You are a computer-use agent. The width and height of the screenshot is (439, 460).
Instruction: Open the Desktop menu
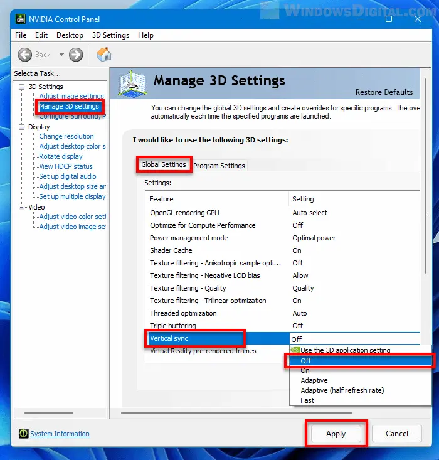pos(70,35)
